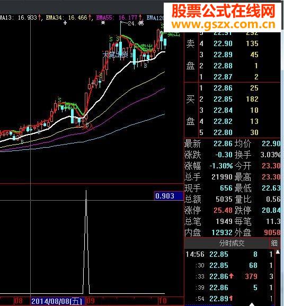
Task: Click the 大胆出货 signal label on the chart
Action: 115,55
